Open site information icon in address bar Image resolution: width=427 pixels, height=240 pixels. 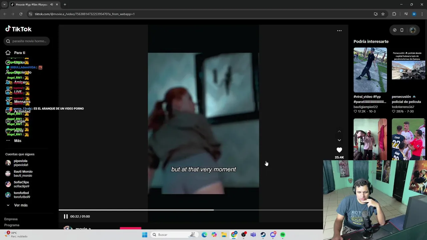click(x=30, y=14)
